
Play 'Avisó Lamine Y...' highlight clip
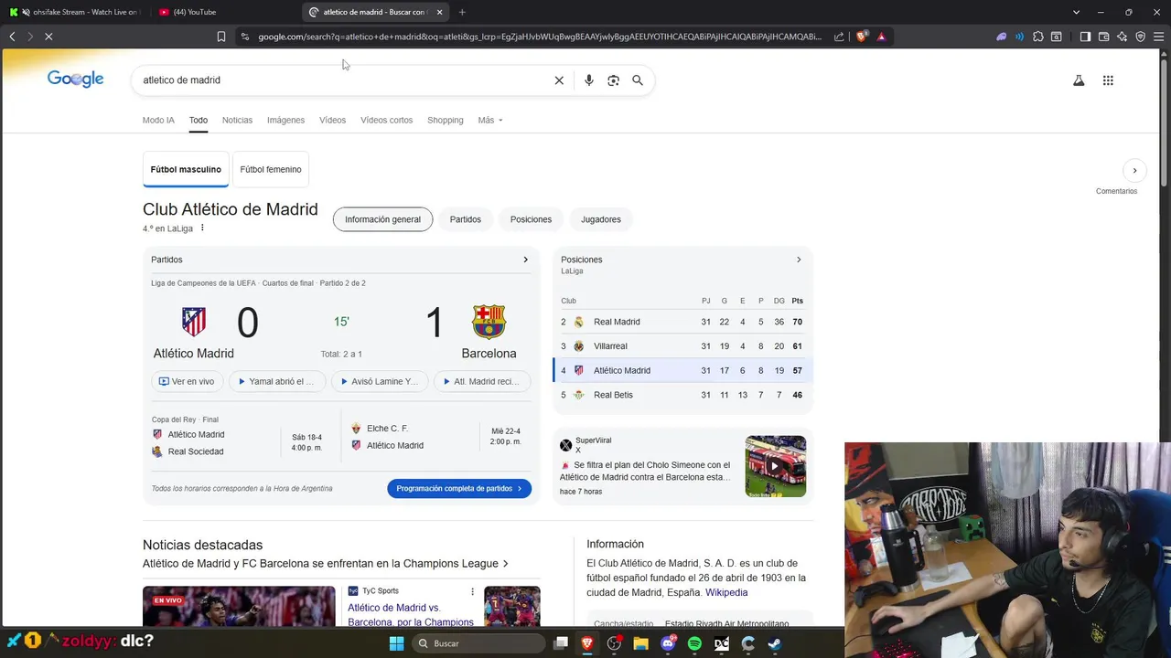(379, 381)
